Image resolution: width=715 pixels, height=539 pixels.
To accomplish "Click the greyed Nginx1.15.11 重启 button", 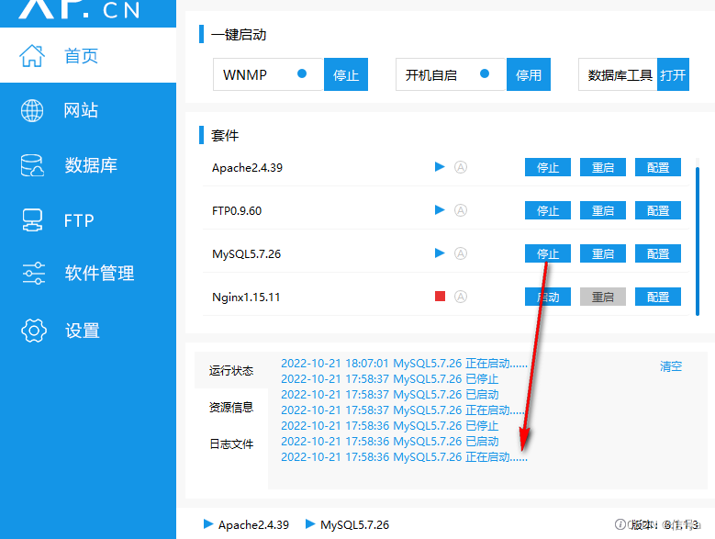I will pos(603,297).
